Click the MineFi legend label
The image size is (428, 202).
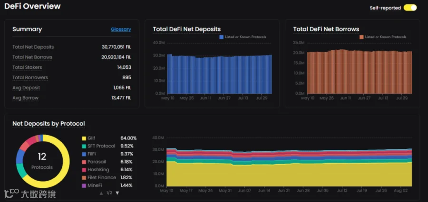[x=95, y=185]
